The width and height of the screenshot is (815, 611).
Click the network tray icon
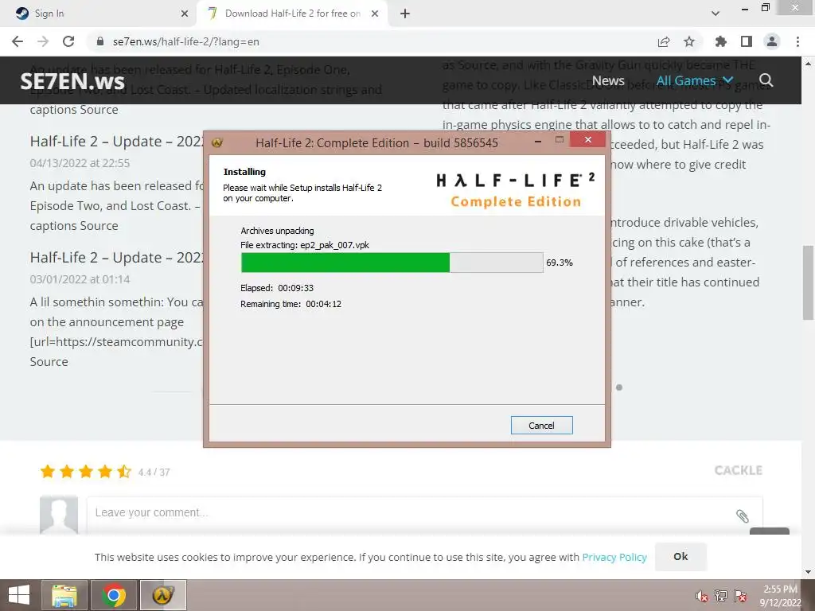[x=721, y=596]
